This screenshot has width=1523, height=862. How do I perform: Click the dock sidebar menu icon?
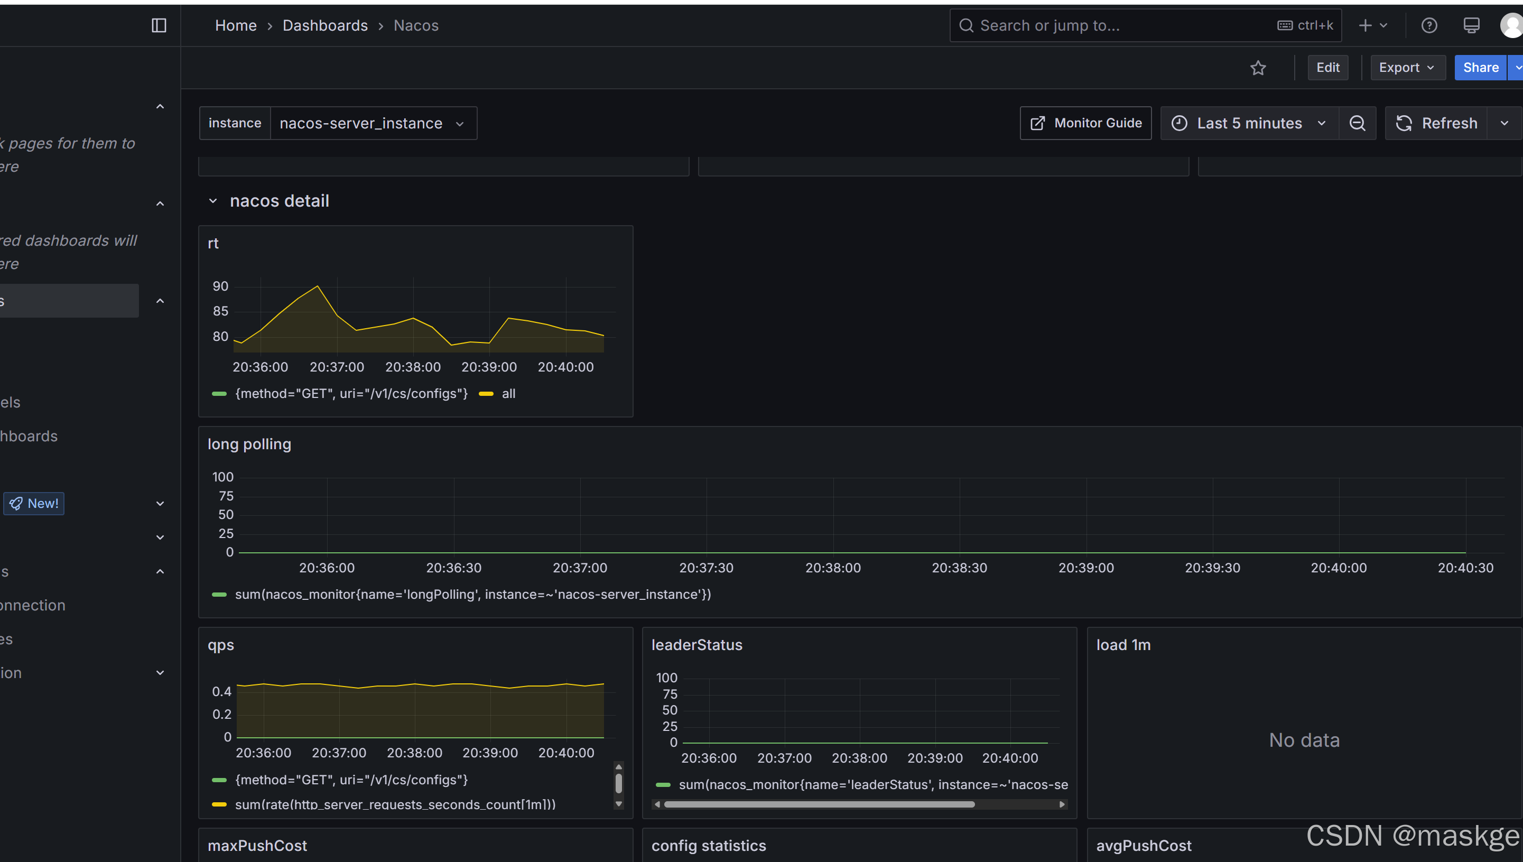click(x=159, y=25)
